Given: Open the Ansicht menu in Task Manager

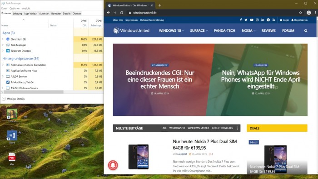Looking at the screenshot, I should point(26,8).
